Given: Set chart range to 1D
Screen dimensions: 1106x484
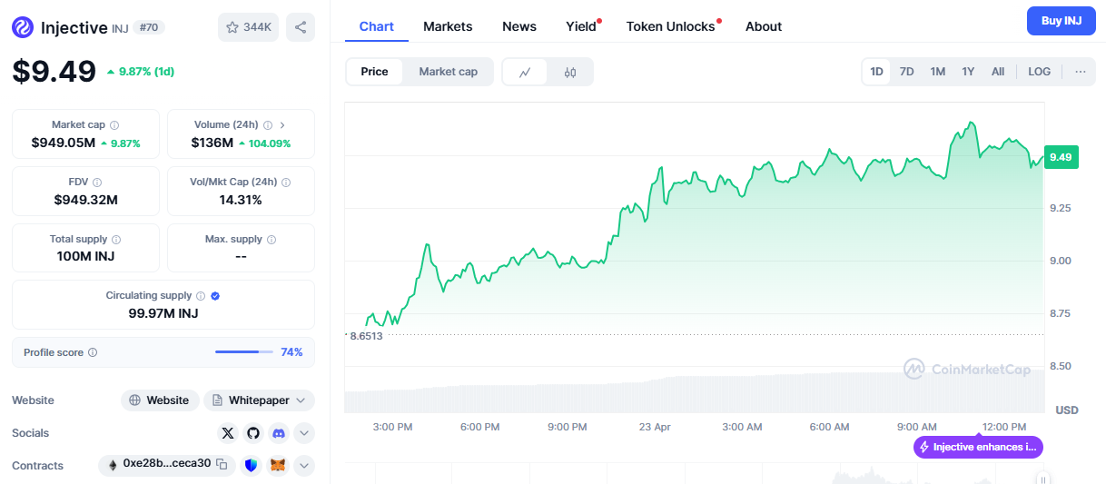Looking at the screenshot, I should (876, 72).
